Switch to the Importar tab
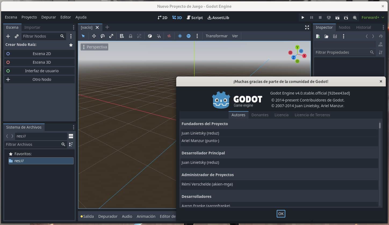389x225 pixels. (x=32, y=27)
